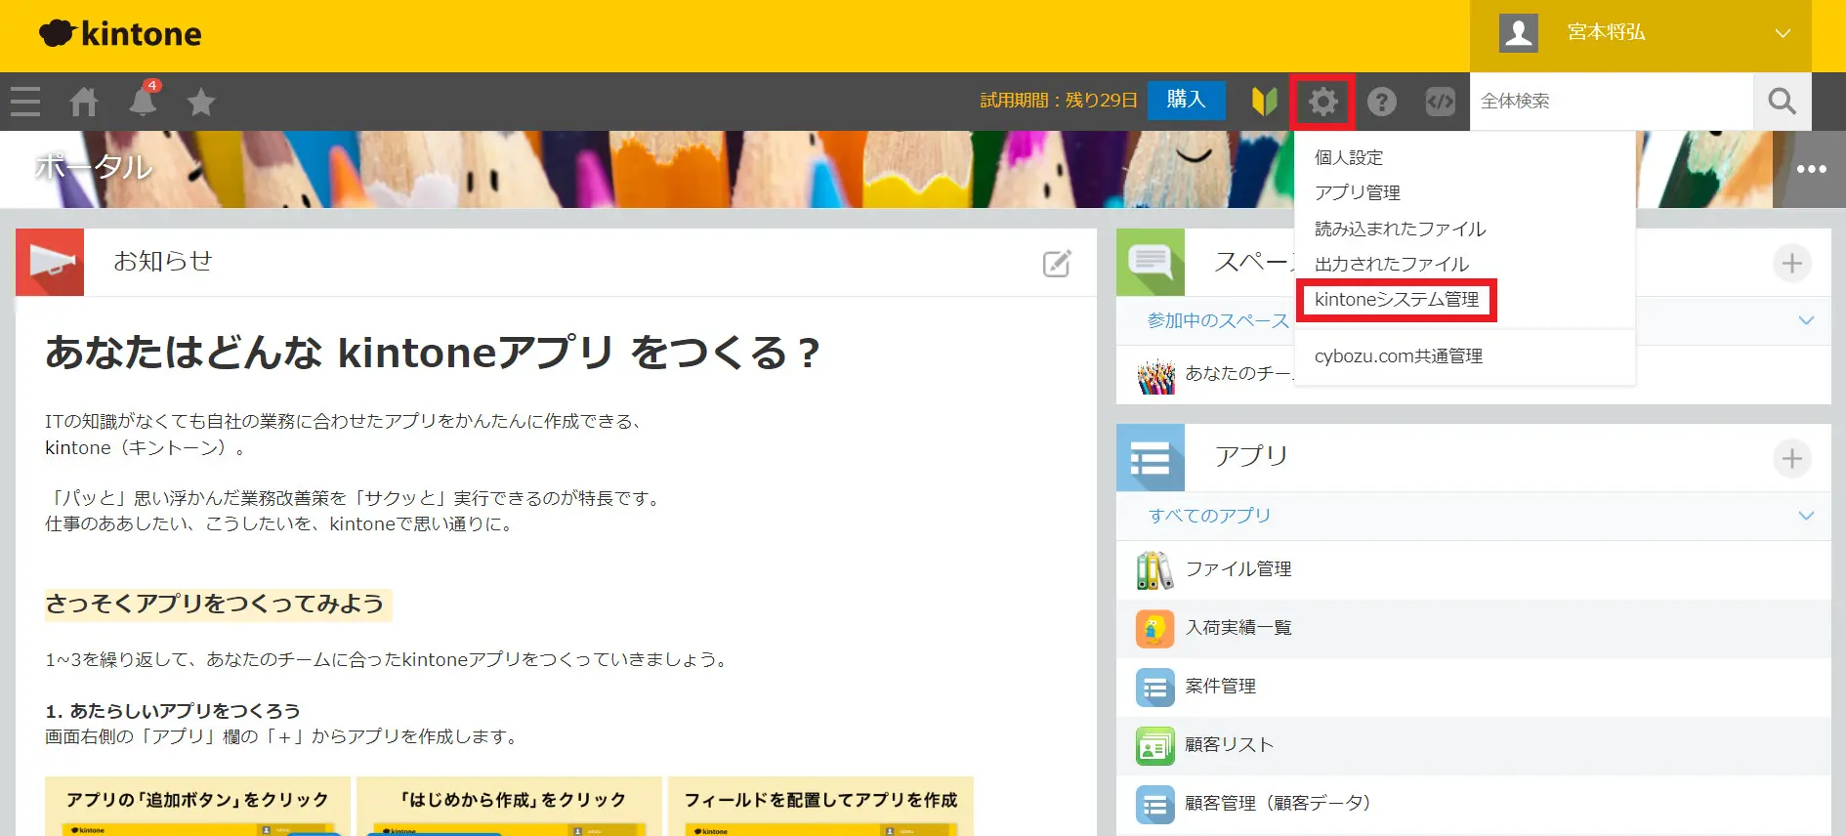The height and width of the screenshot is (836, 1846).
Task: Expand the user account dropdown arrow
Action: [x=1783, y=33]
